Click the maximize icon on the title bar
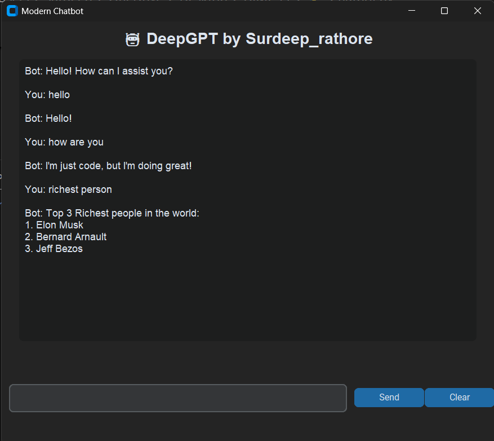This screenshot has height=441, width=494. (x=444, y=11)
